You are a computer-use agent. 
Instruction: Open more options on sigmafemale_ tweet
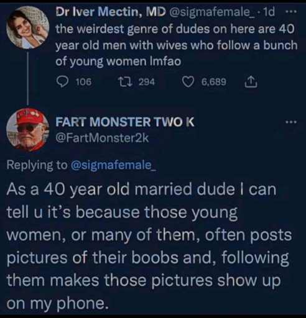291,12
